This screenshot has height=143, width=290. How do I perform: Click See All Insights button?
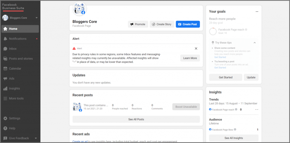(x=234, y=138)
